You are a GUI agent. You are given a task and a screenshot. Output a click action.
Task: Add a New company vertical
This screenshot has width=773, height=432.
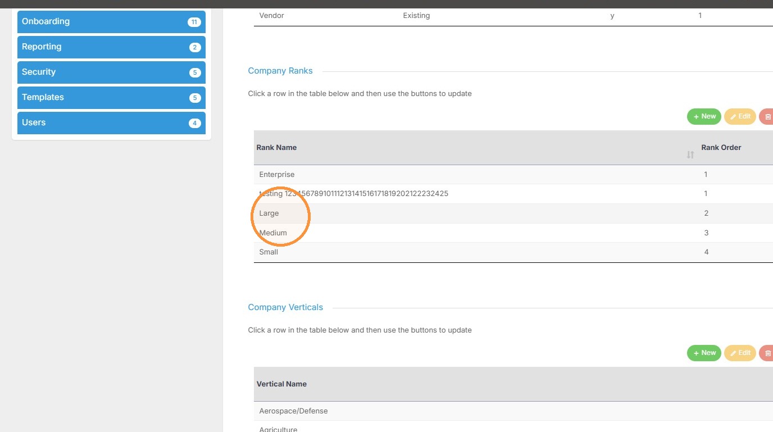704,353
